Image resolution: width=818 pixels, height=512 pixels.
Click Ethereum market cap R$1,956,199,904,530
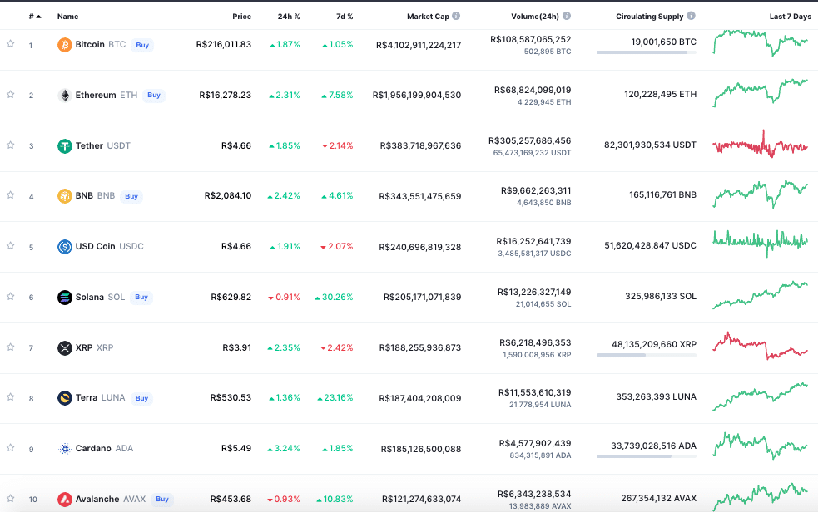417,96
